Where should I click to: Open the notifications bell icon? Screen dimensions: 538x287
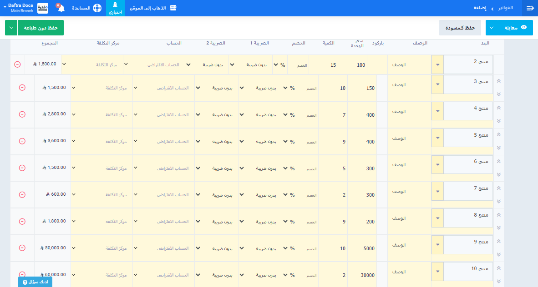point(61,8)
